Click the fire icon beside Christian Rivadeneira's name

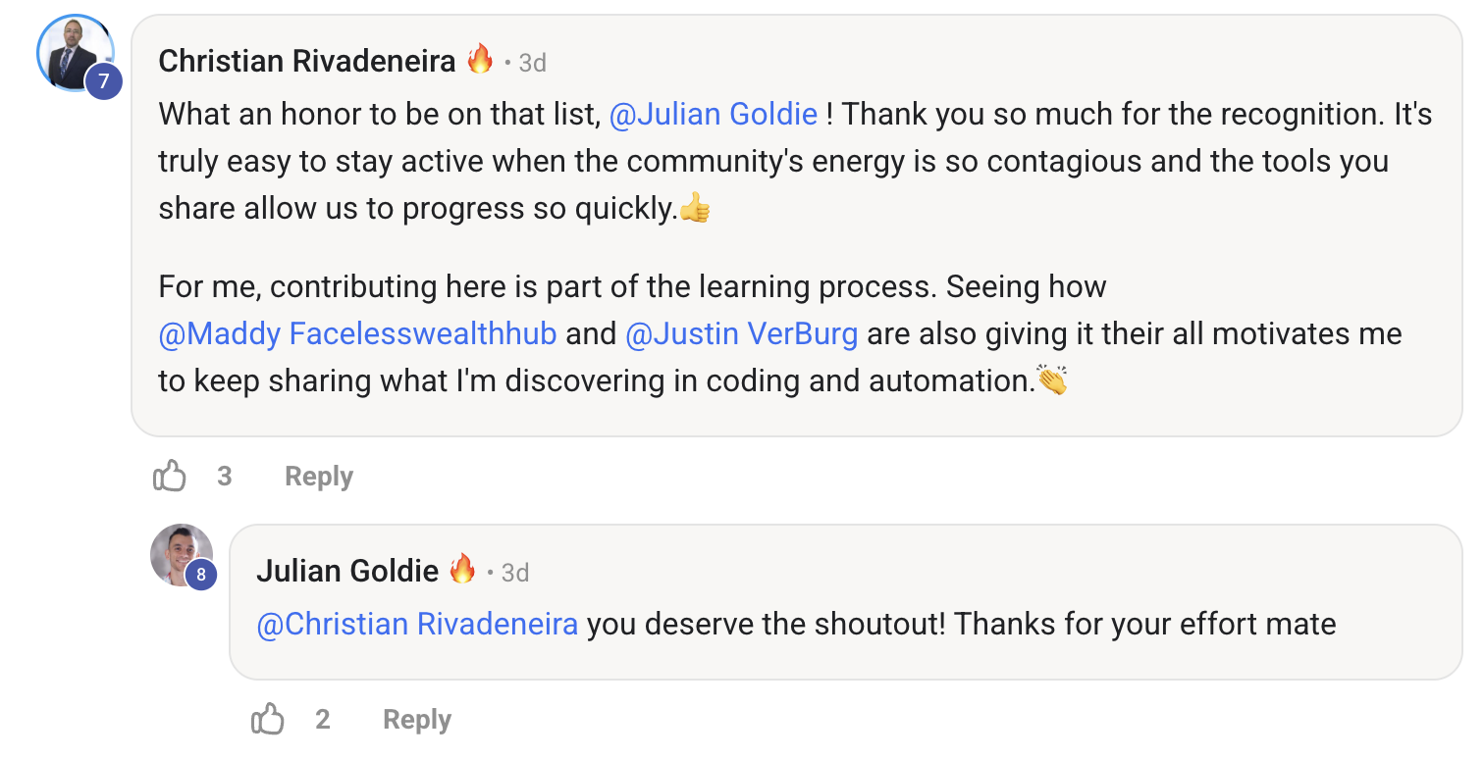pyautogui.click(x=480, y=60)
